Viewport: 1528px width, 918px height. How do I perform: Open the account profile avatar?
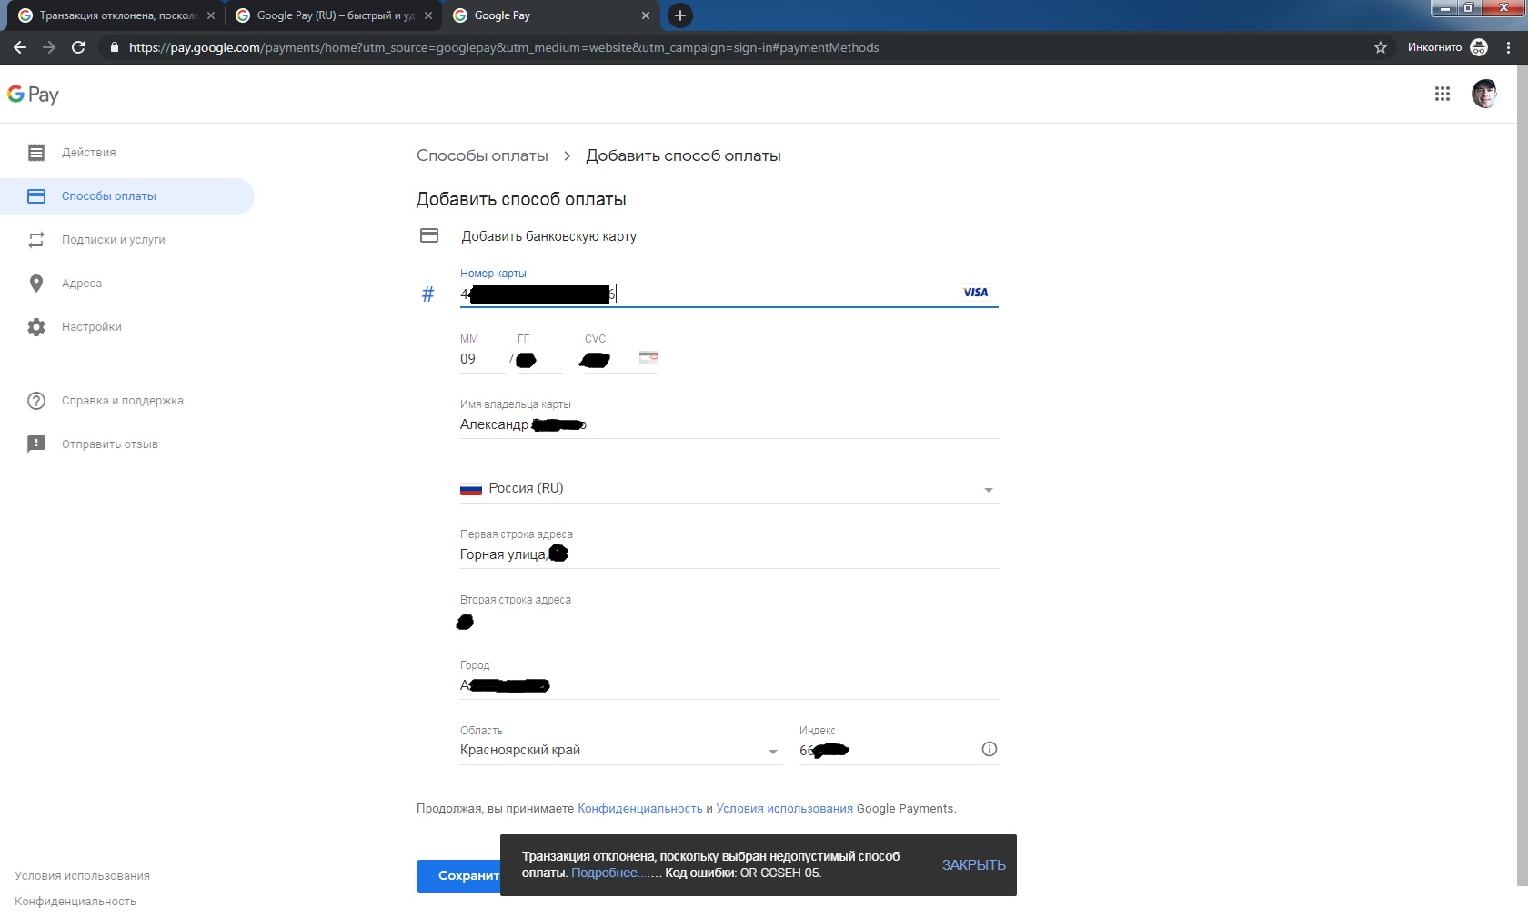pyautogui.click(x=1484, y=94)
